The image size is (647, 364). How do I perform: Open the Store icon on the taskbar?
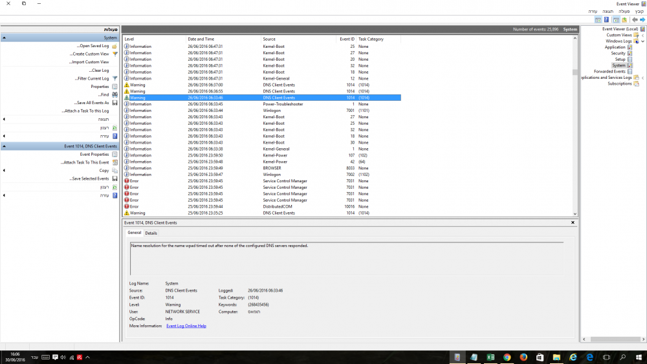(540, 358)
